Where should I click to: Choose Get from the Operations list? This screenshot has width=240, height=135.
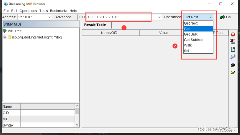(187, 29)
